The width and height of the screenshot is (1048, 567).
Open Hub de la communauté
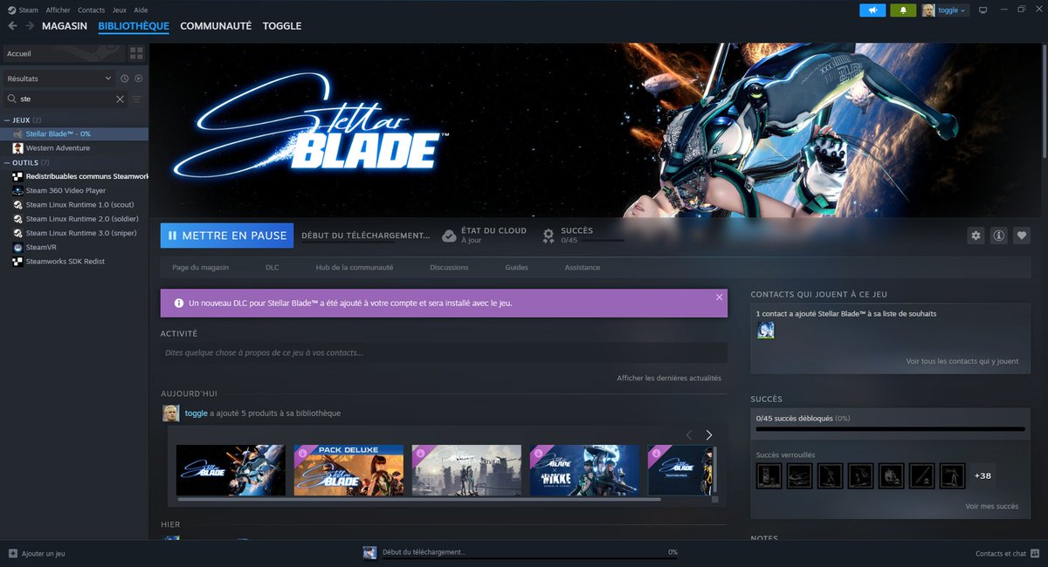pyautogui.click(x=355, y=267)
